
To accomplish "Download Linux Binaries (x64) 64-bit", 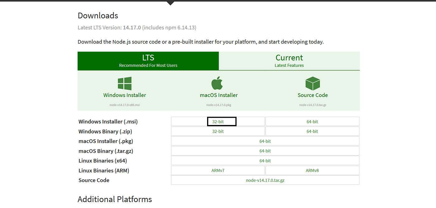I will point(265,161).
